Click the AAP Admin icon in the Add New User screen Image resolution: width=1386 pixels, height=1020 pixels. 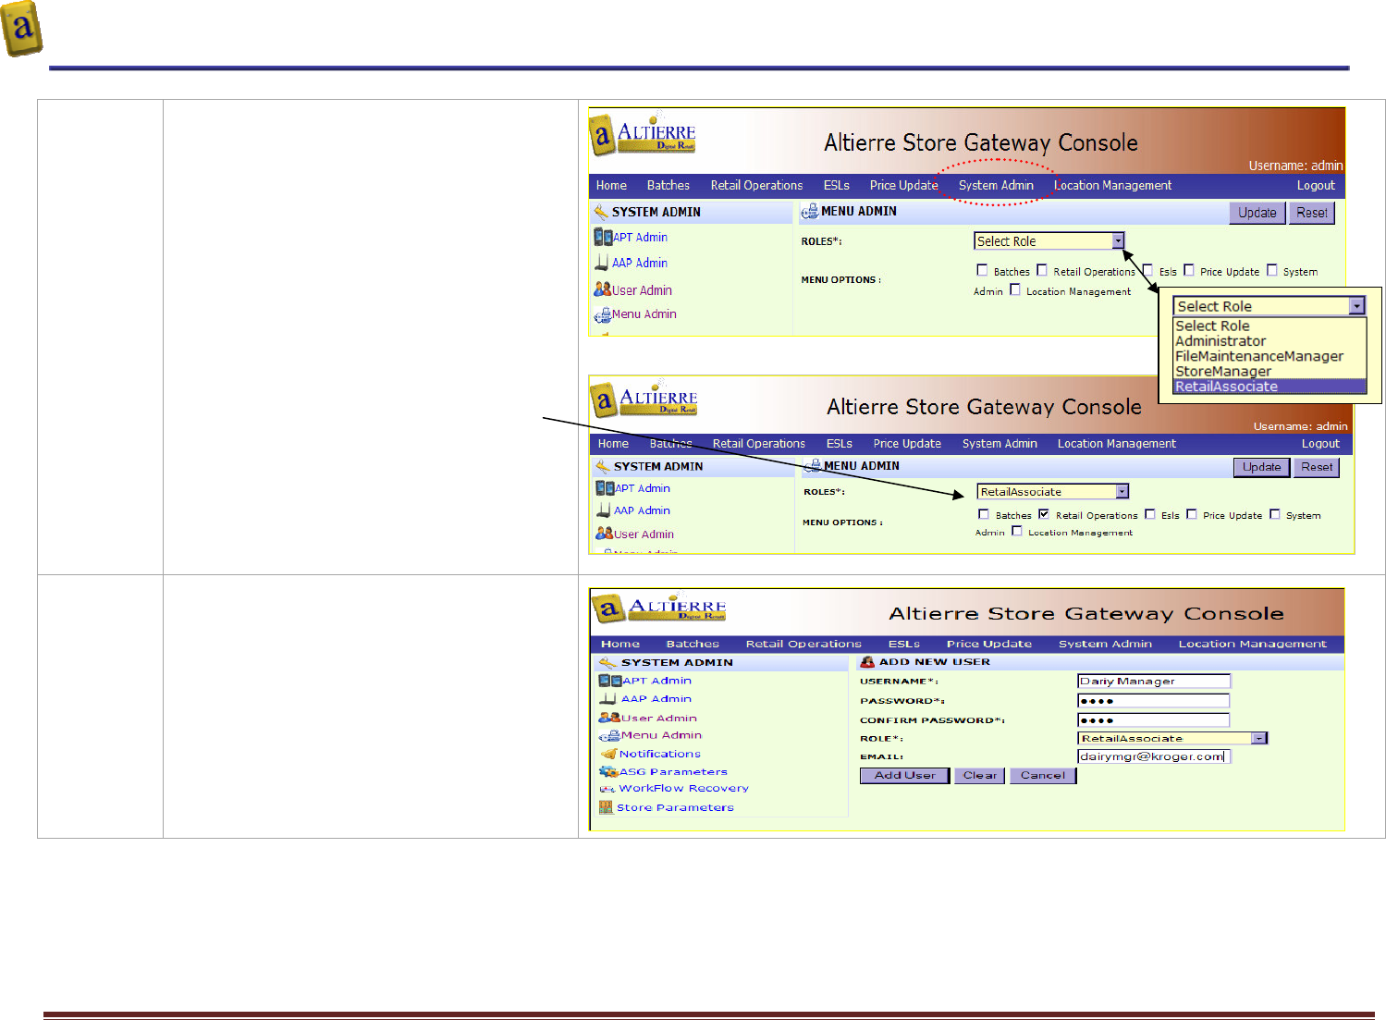coord(608,699)
